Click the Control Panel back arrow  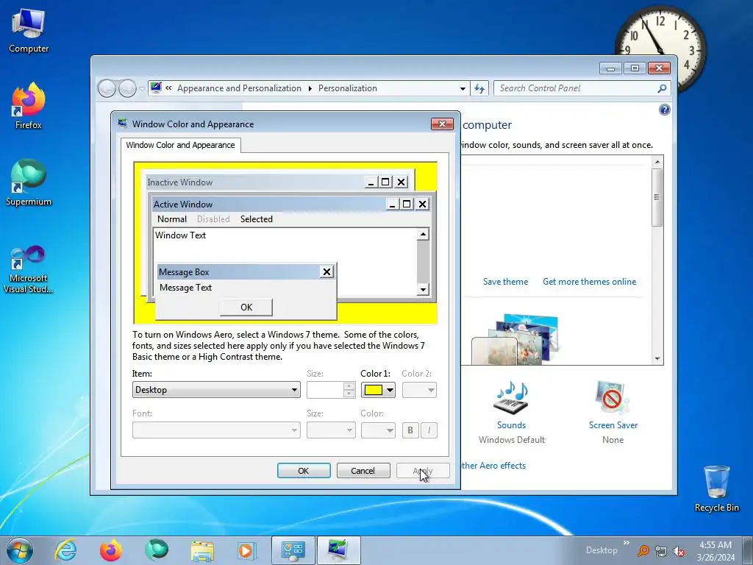point(107,88)
